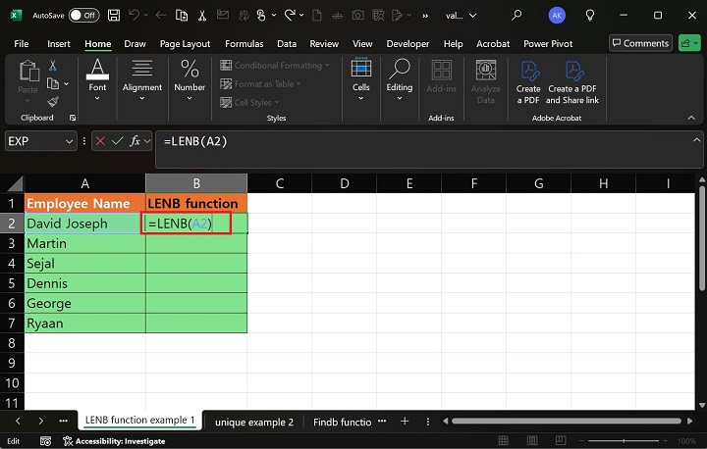
Task: Open the Analyze Data tool
Action: 485,79
